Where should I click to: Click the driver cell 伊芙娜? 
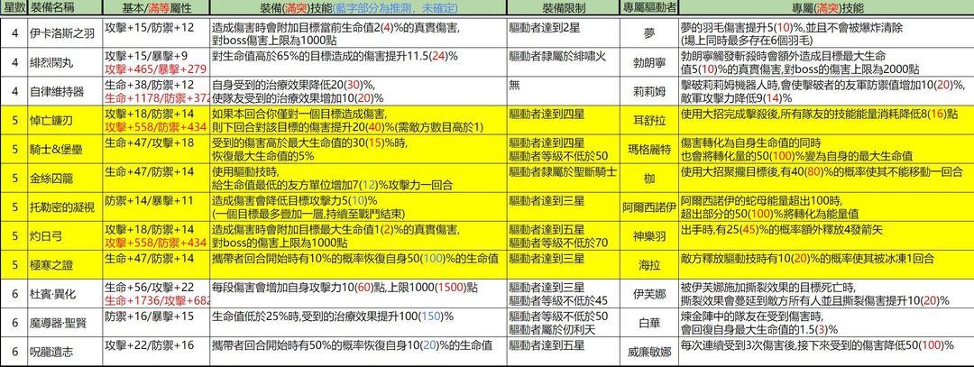(649, 294)
